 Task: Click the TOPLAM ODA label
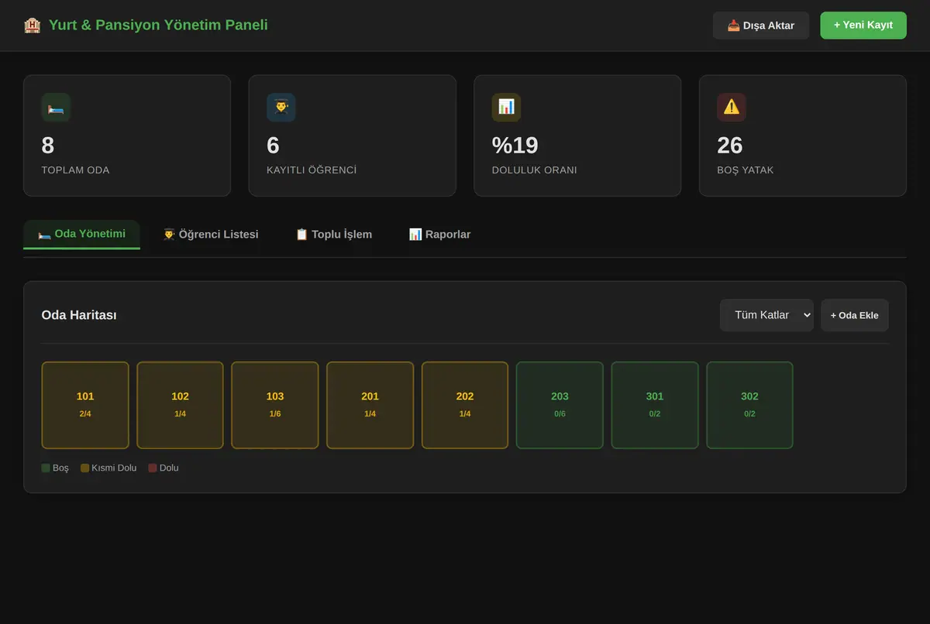click(x=75, y=170)
